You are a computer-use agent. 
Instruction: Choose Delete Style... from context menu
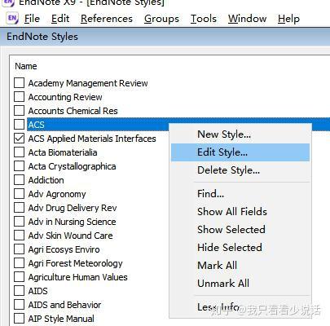point(240,170)
